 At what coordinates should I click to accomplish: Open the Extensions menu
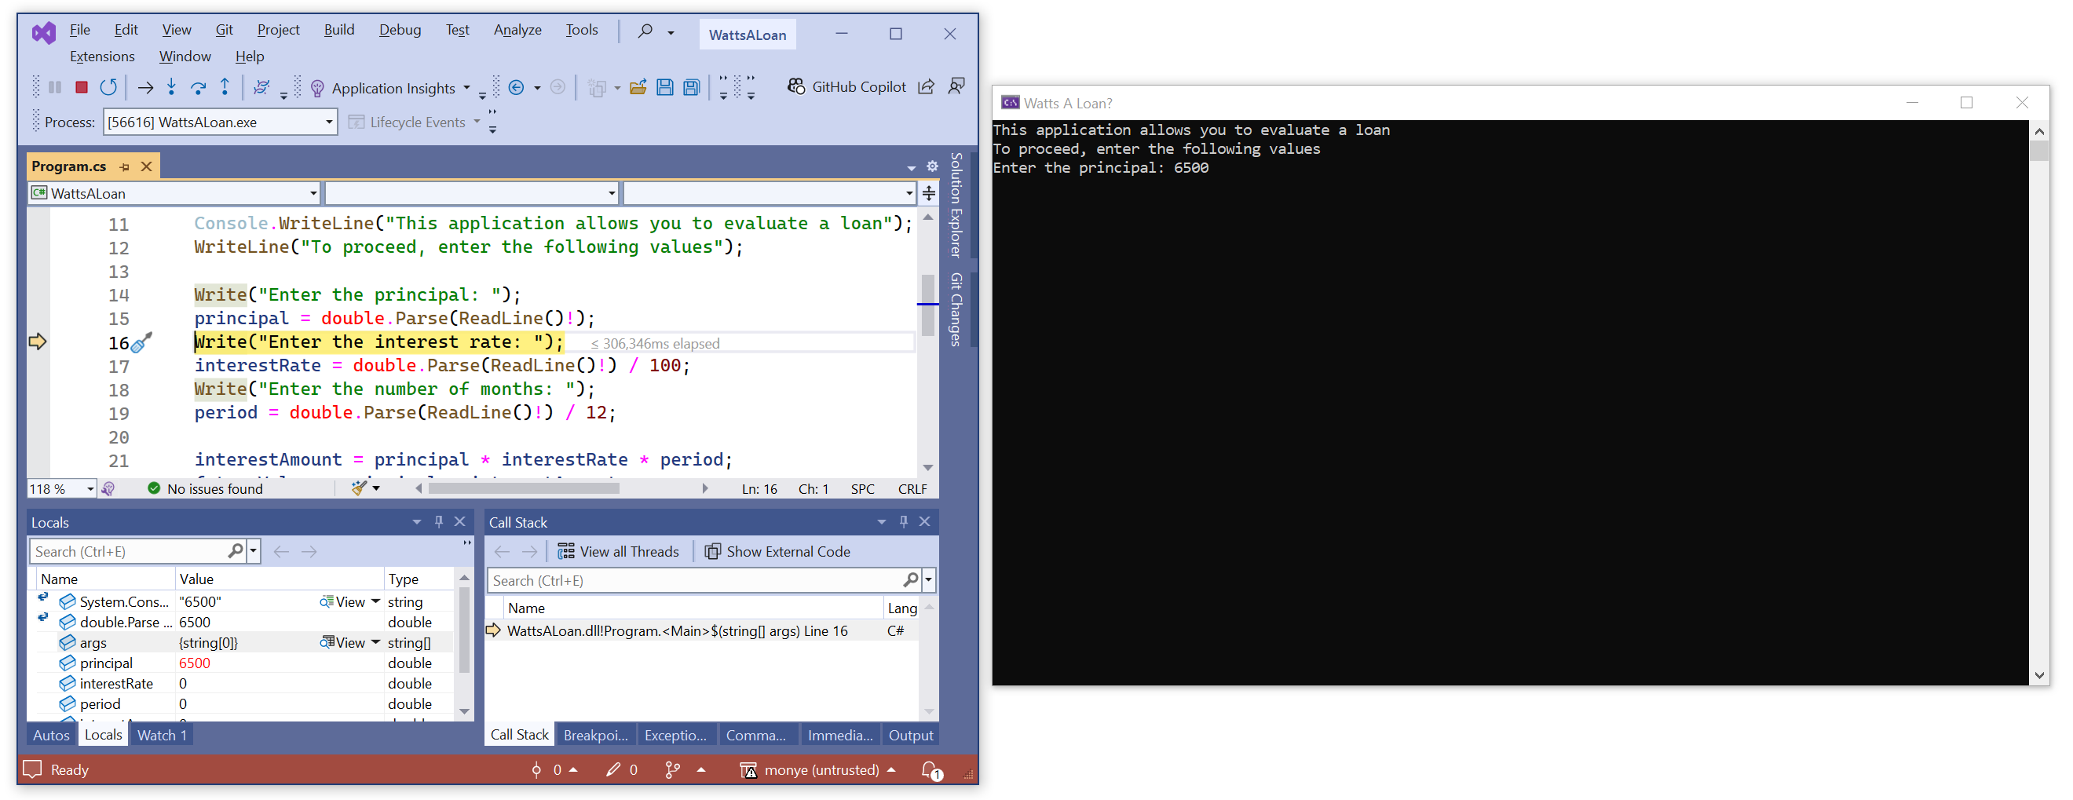pos(102,57)
